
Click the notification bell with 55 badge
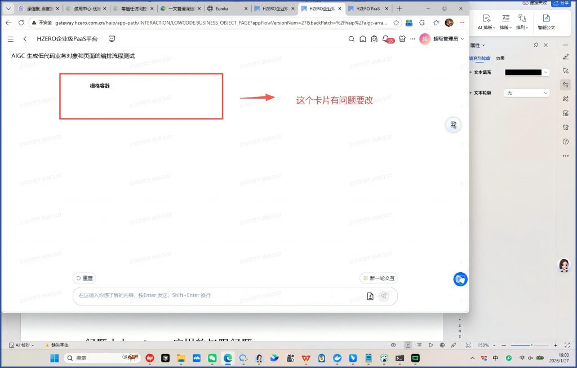point(386,39)
